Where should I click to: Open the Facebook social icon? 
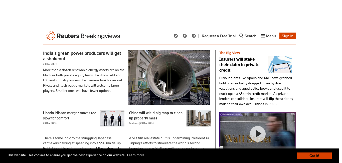coord(185,36)
